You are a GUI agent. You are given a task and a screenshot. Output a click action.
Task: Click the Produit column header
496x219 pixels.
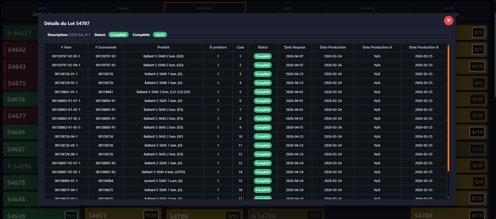(163, 47)
